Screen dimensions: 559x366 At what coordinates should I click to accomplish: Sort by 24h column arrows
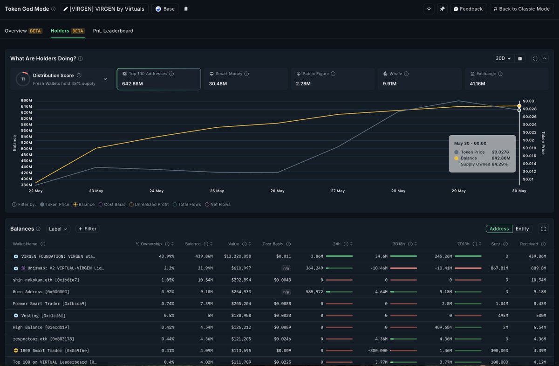click(x=351, y=244)
